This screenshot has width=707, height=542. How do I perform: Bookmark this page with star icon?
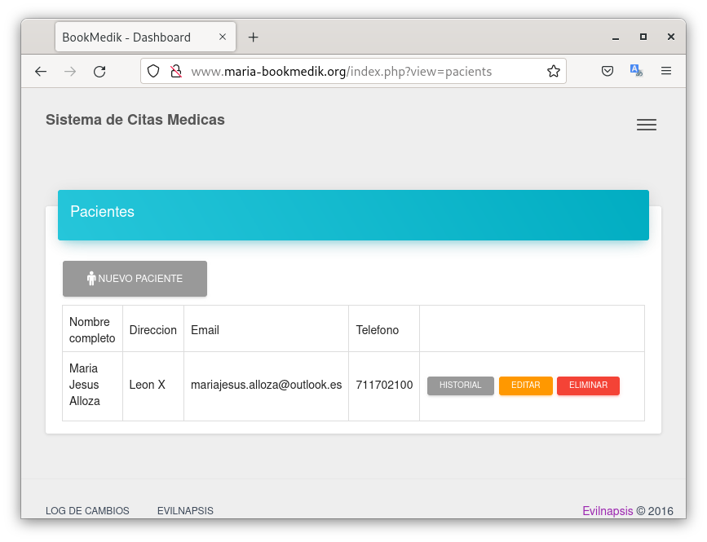[554, 72]
